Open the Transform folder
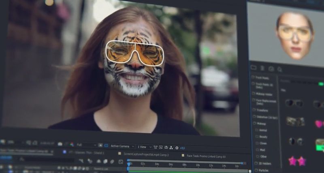The width and height of the screenshot is (324, 173). pyautogui.click(x=261, y=110)
